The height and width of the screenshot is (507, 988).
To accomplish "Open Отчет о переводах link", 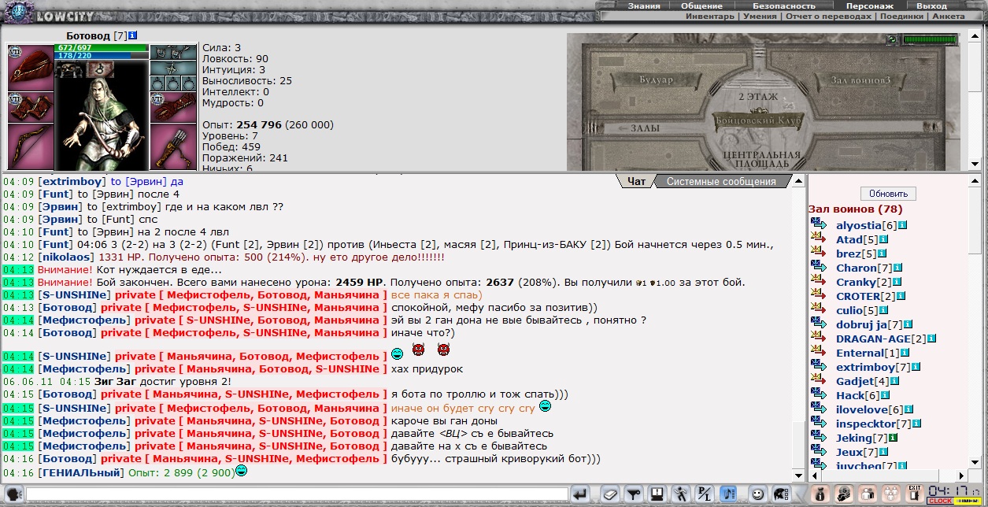I will 828,16.
